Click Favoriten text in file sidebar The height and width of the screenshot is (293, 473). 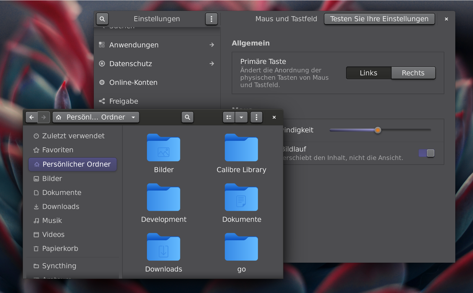58,150
